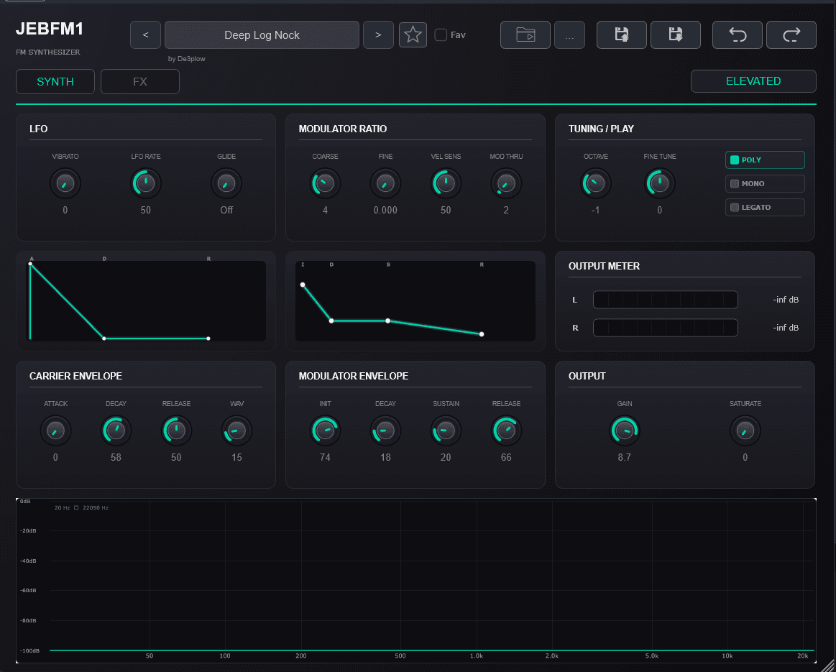Image resolution: width=836 pixels, height=672 pixels.
Task: Click the left channel output meter bar
Action: (x=666, y=300)
